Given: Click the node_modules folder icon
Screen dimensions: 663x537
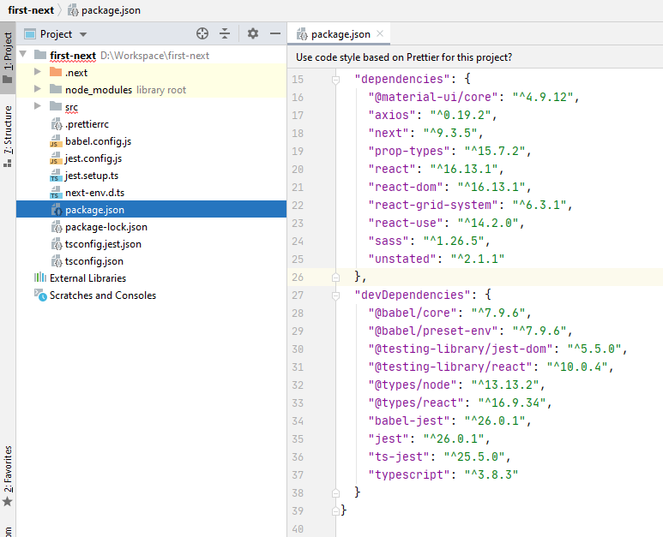Looking at the screenshot, I should pos(56,89).
